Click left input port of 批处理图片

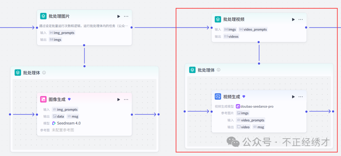coord(37,28)
